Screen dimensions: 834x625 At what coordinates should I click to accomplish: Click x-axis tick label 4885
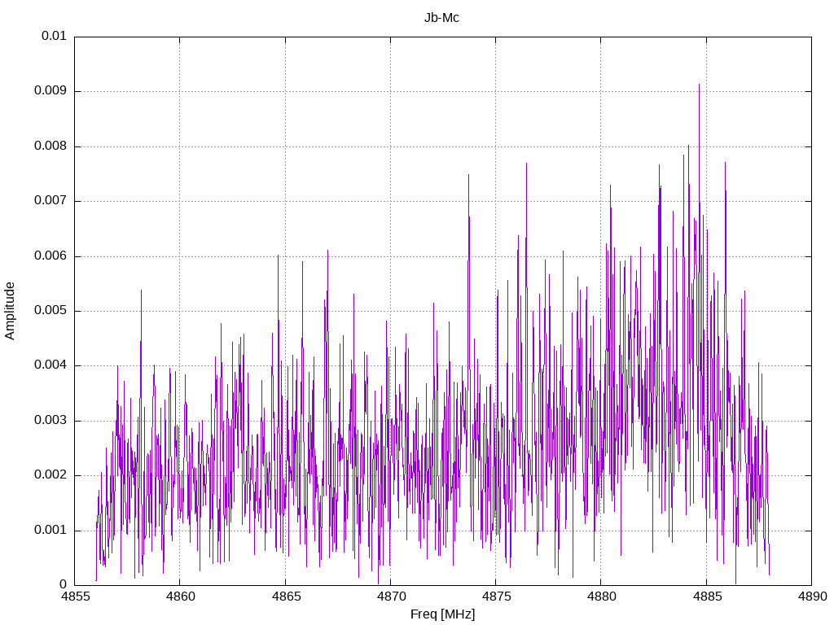(706, 597)
